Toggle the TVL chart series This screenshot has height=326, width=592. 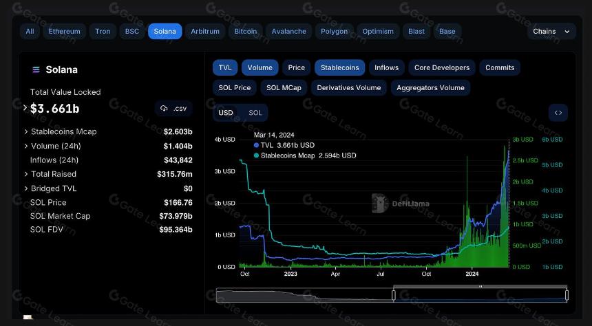pos(225,67)
